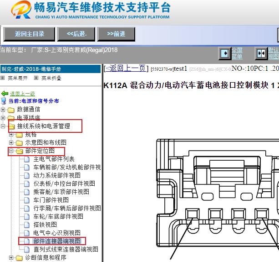Viewport: 279px width, 262px height.
Task: Click the 当前:电源和信号分布 computer icon
Action: [x=4, y=101]
